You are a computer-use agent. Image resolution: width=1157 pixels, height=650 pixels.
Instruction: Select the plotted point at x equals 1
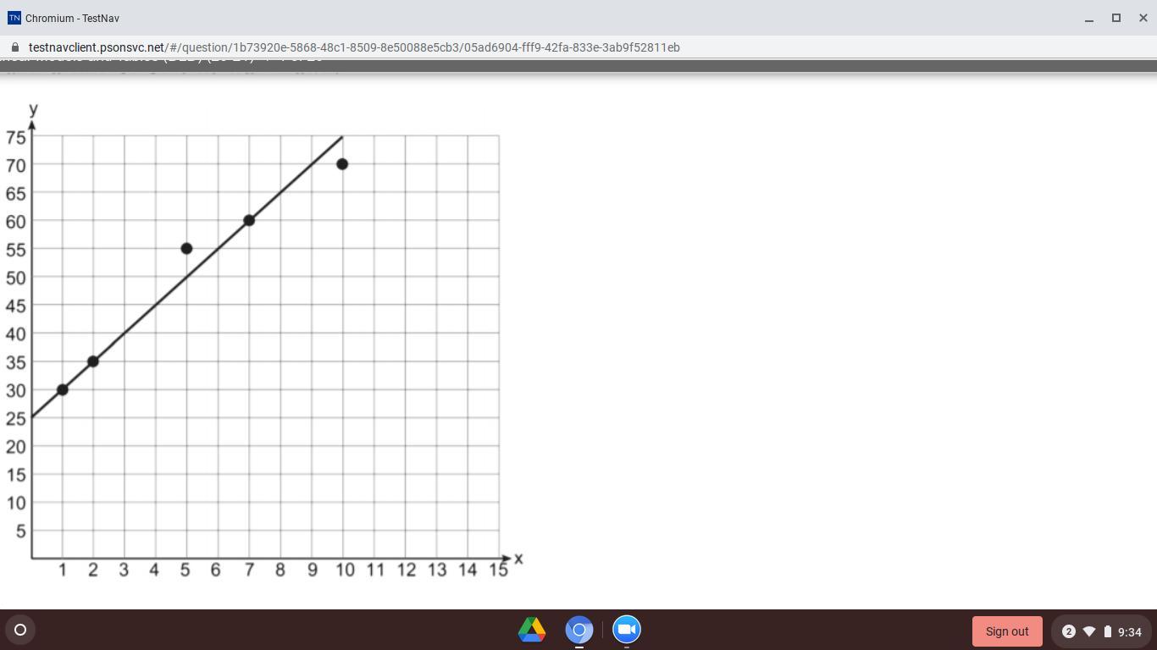pyautogui.click(x=62, y=389)
